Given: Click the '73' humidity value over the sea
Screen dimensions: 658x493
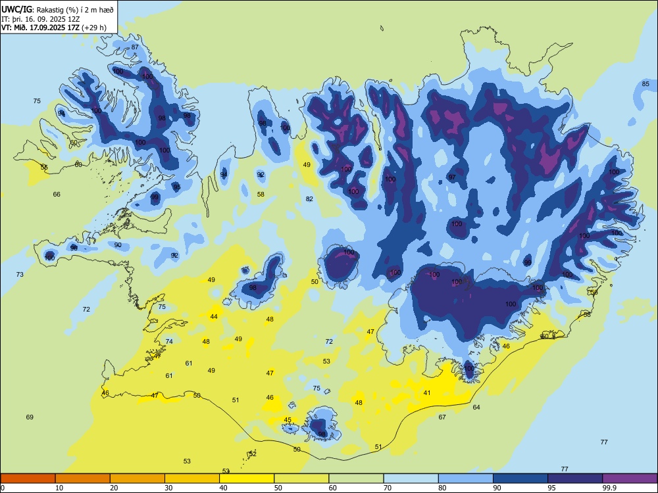Looking at the screenshot, I should [x=20, y=275].
